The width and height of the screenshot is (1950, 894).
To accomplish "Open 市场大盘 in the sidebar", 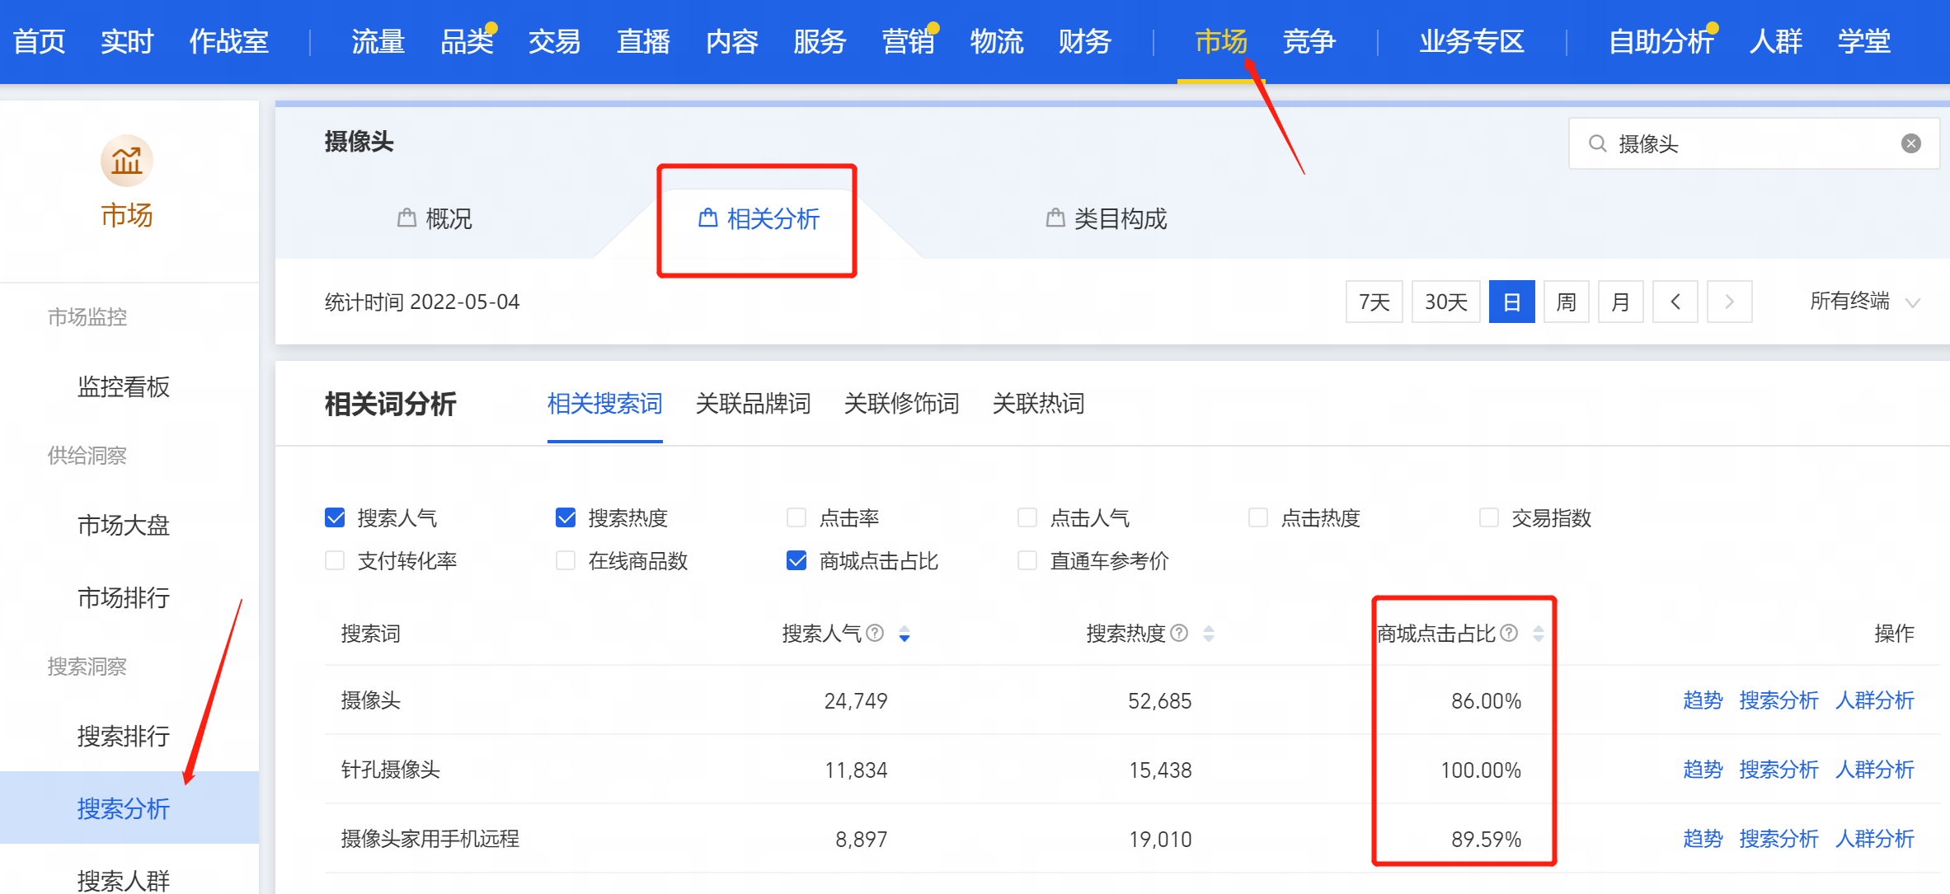I will pyautogui.click(x=124, y=525).
